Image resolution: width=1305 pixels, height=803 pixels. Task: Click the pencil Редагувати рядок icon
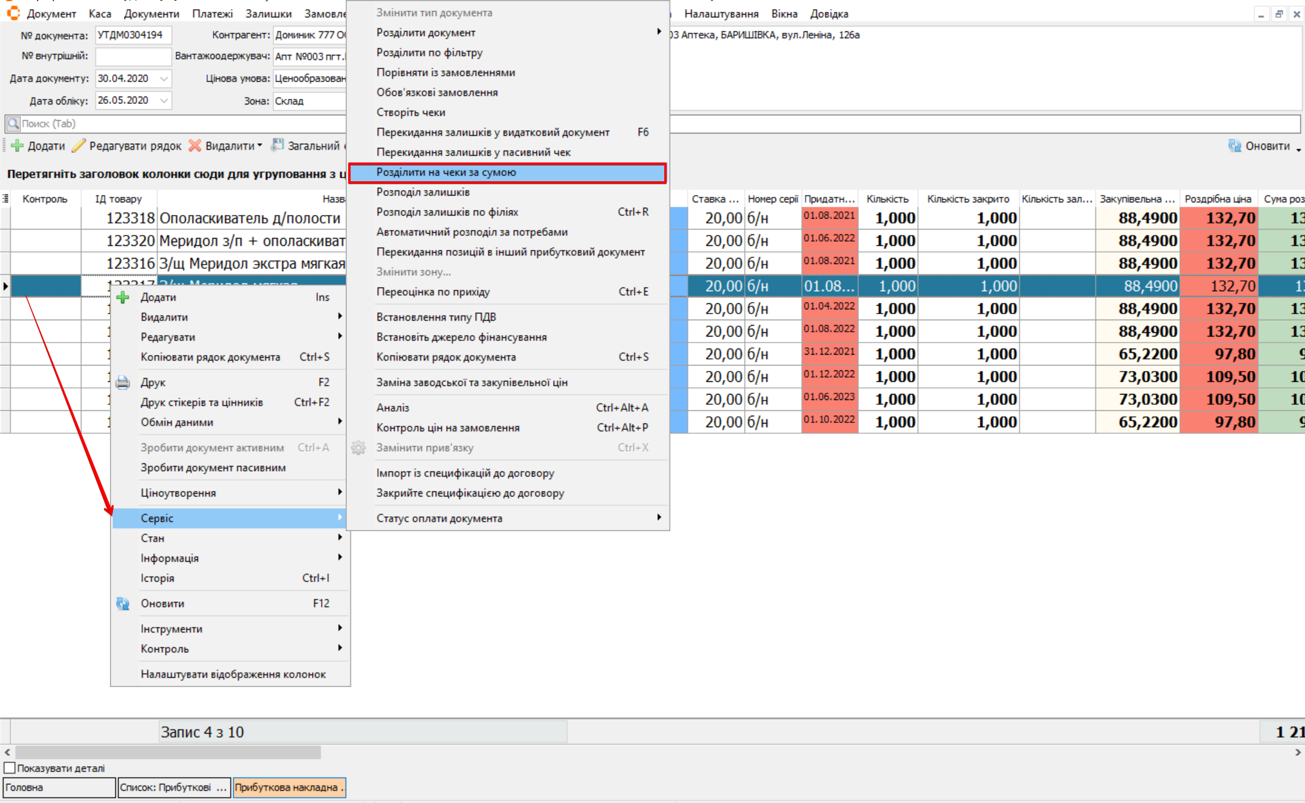[x=79, y=146]
